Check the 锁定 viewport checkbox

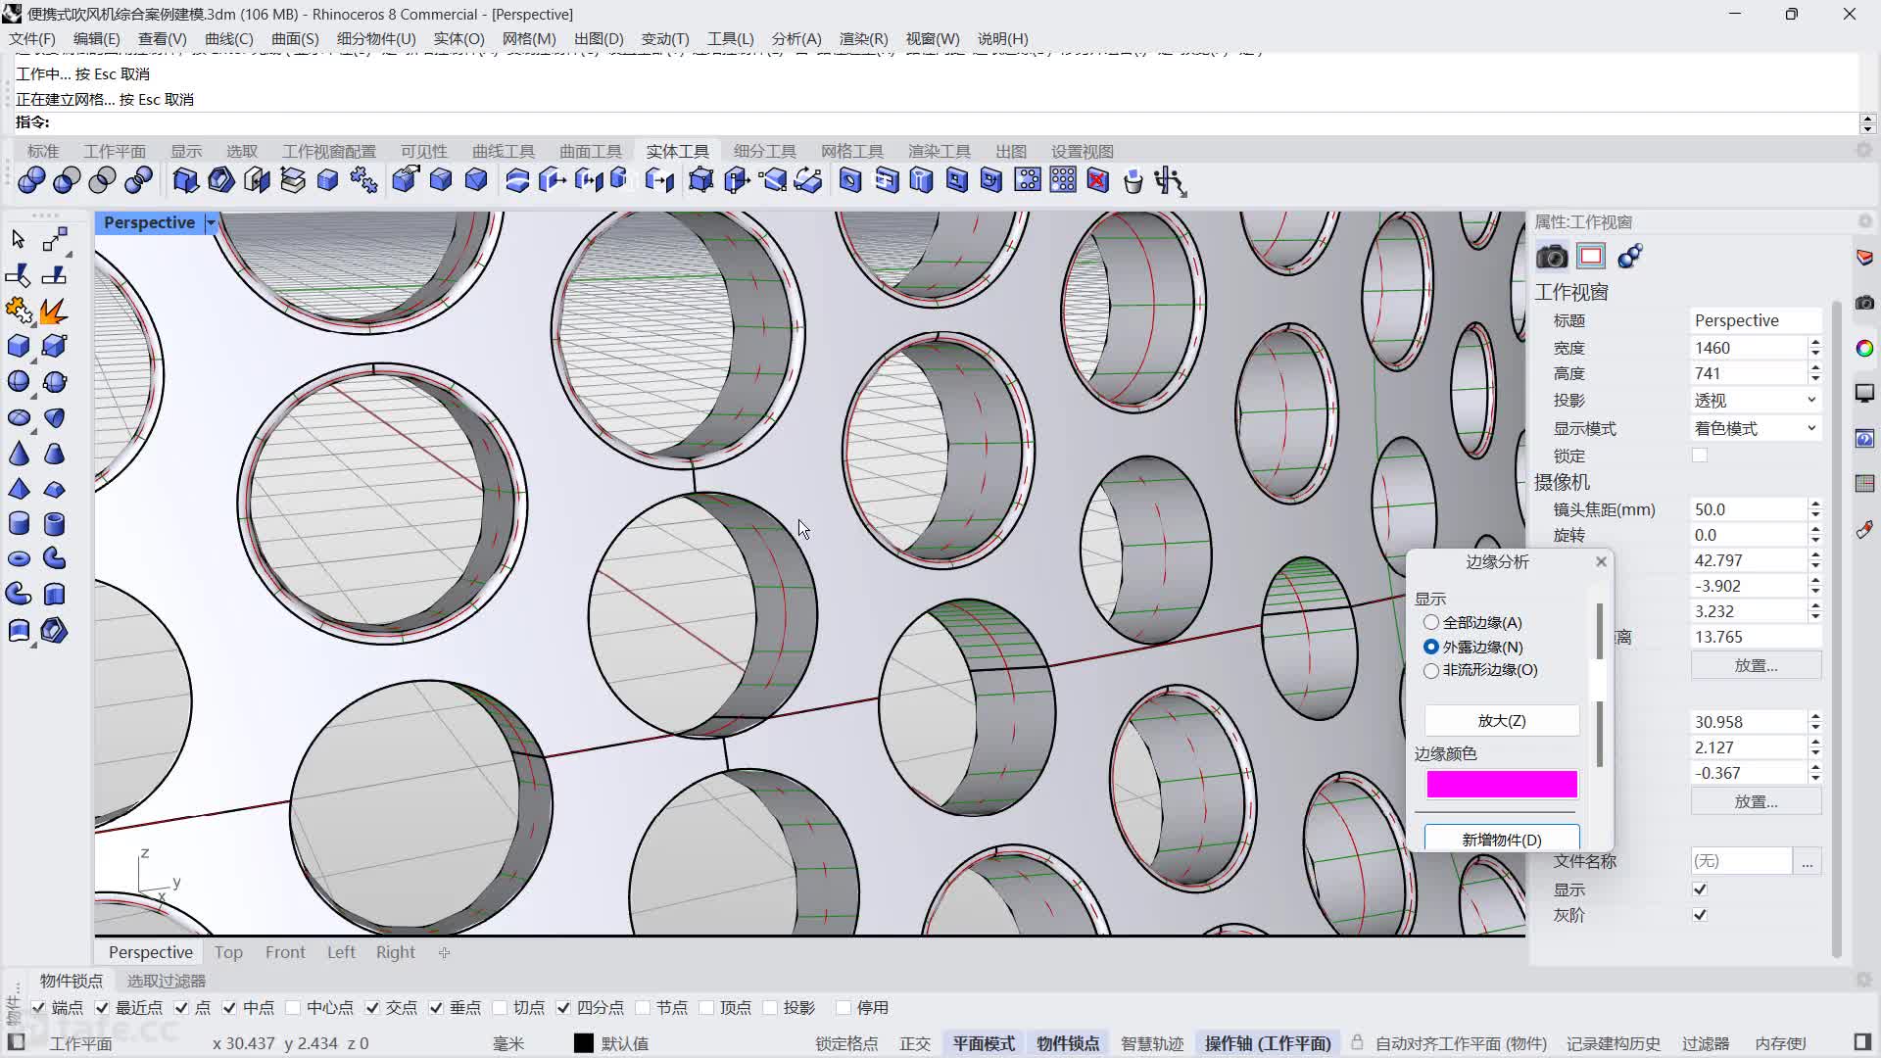(x=1700, y=456)
